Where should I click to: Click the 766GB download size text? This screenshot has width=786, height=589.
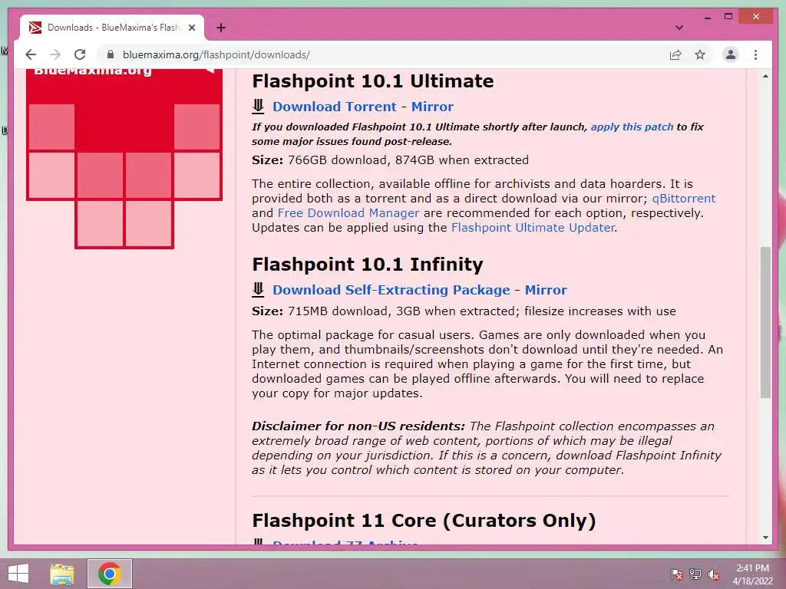tap(338, 160)
